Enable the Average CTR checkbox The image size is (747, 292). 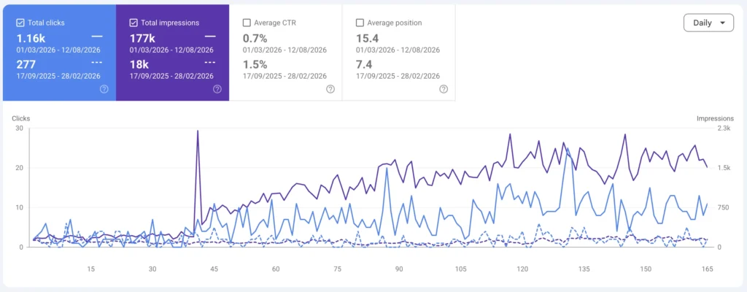click(x=247, y=23)
